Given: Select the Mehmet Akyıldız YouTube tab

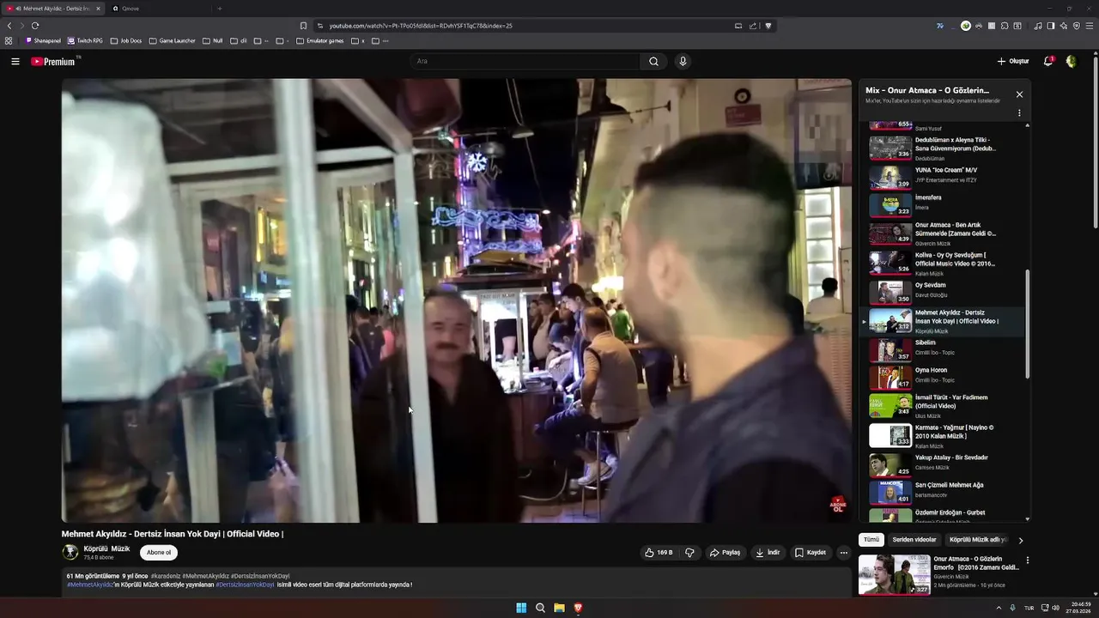Looking at the screenshot, I should point(52,9).
